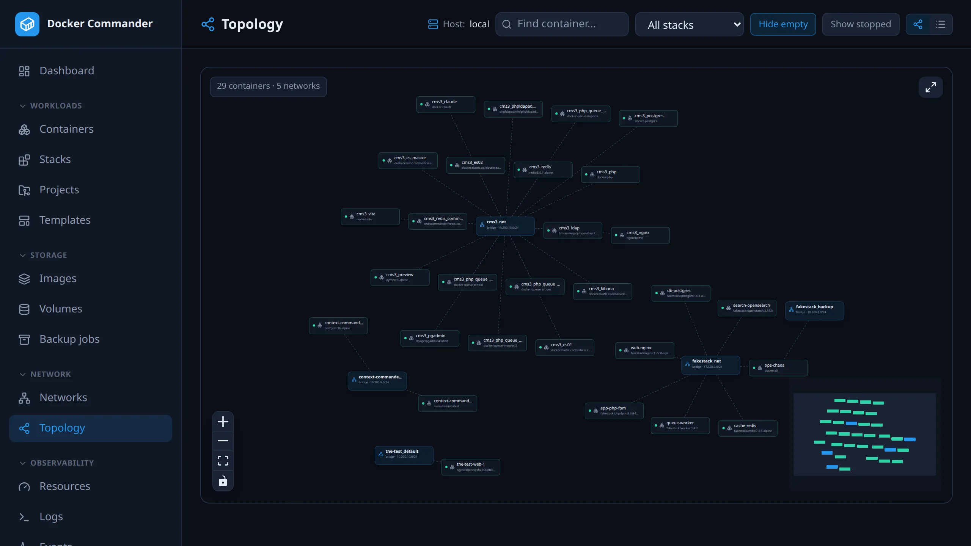Screen dimensions: 971x546
Task: Select the fakestack_backup network node
Action: [814, 311]
